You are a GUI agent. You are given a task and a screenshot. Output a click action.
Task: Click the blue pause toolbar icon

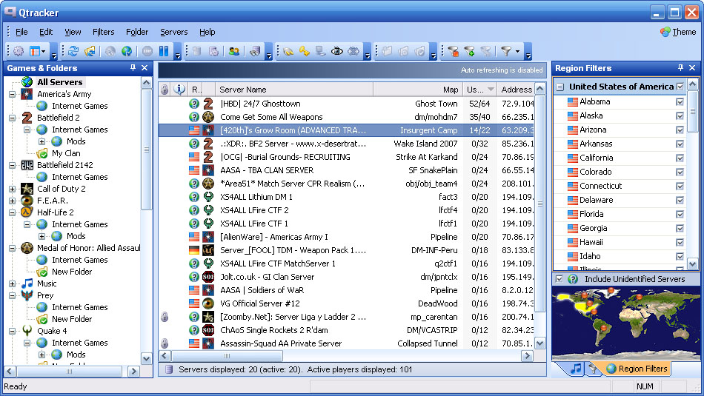point(164,51)
